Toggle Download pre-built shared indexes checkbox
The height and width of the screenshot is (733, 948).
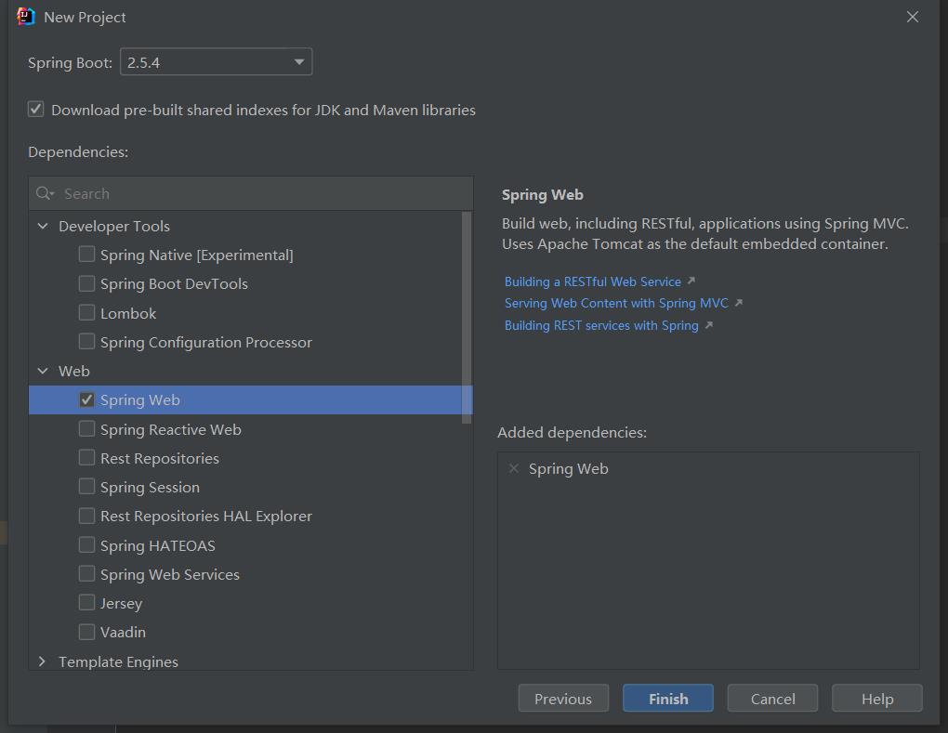pyautogui.click(x=36, y=110)
